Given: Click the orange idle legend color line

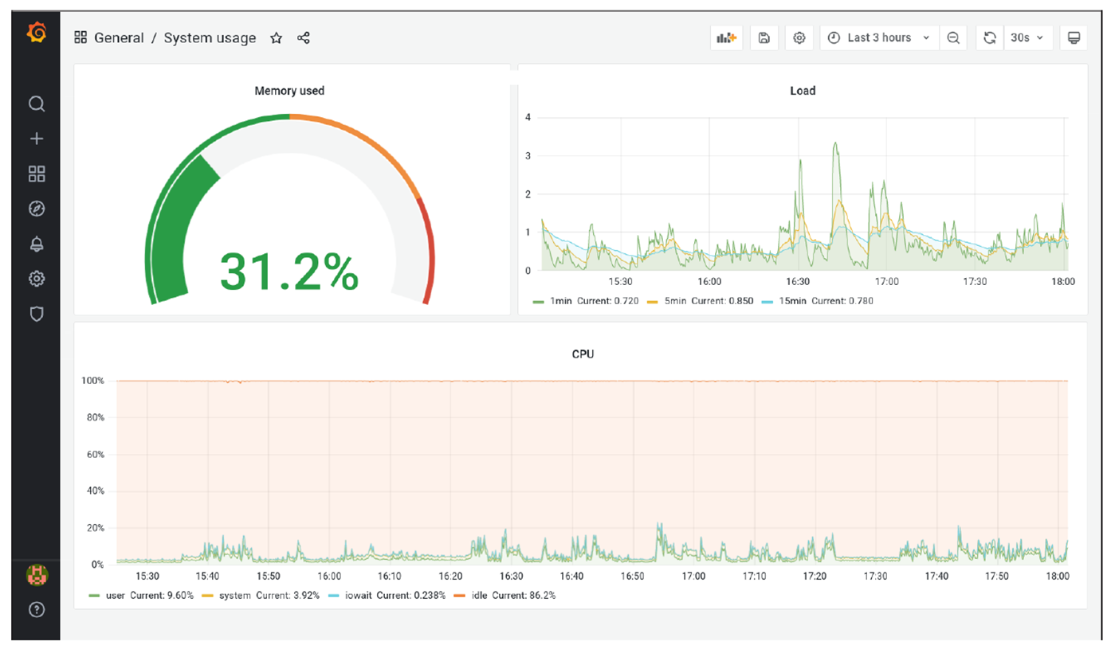Looking at the screenshot, I should (460, 596).
